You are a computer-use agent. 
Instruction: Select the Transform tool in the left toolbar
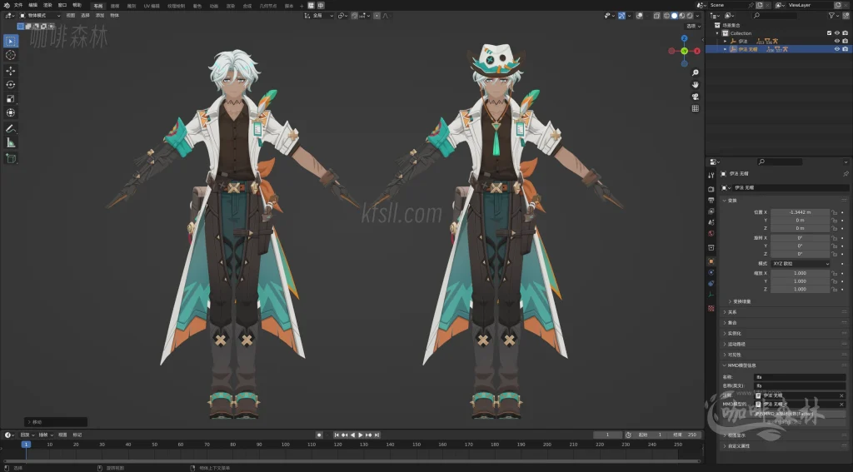[x=10, y=112]
